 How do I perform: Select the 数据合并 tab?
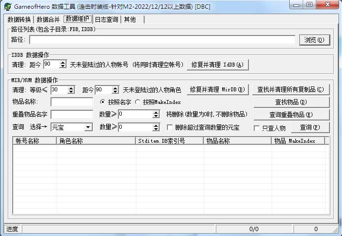[48, 19]
